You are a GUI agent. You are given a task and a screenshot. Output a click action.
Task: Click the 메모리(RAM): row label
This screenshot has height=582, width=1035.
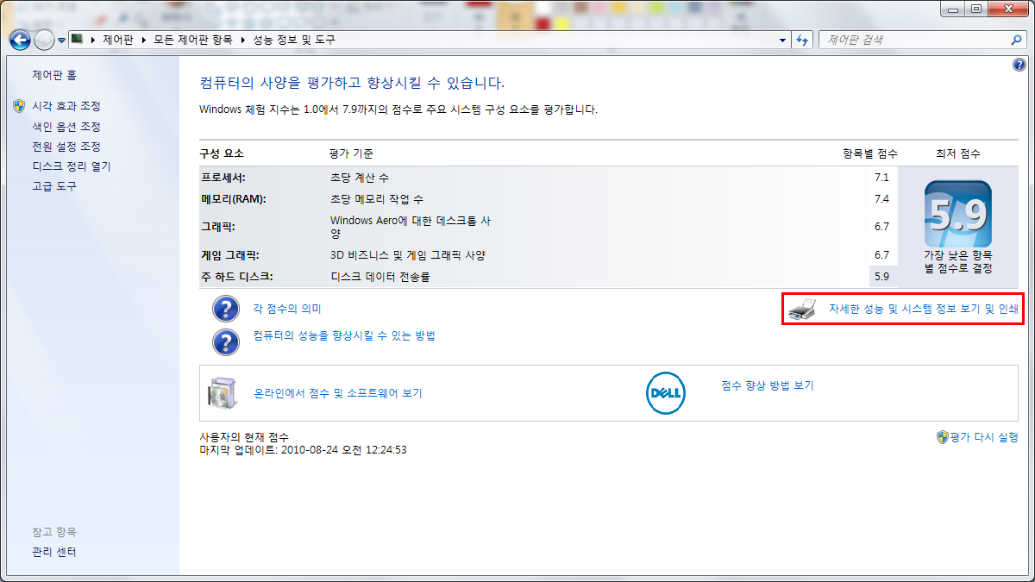[234, 199]
